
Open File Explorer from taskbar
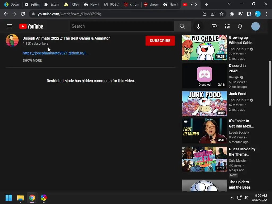(x=20, y=198)
